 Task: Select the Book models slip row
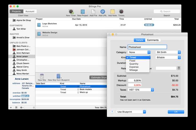tap(71, 90)
